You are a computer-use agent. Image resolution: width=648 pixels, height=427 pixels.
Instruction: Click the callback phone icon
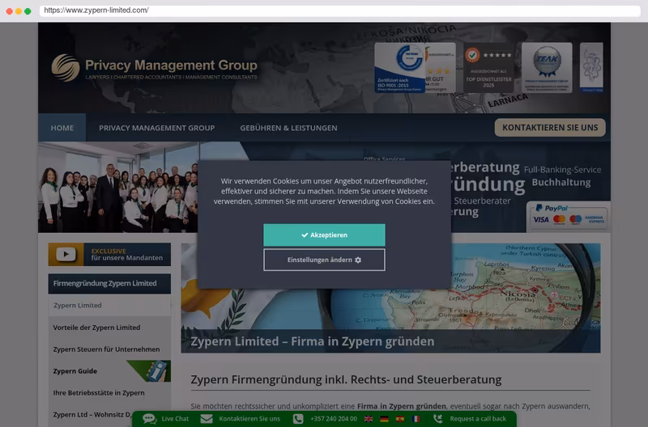(437, 419)
